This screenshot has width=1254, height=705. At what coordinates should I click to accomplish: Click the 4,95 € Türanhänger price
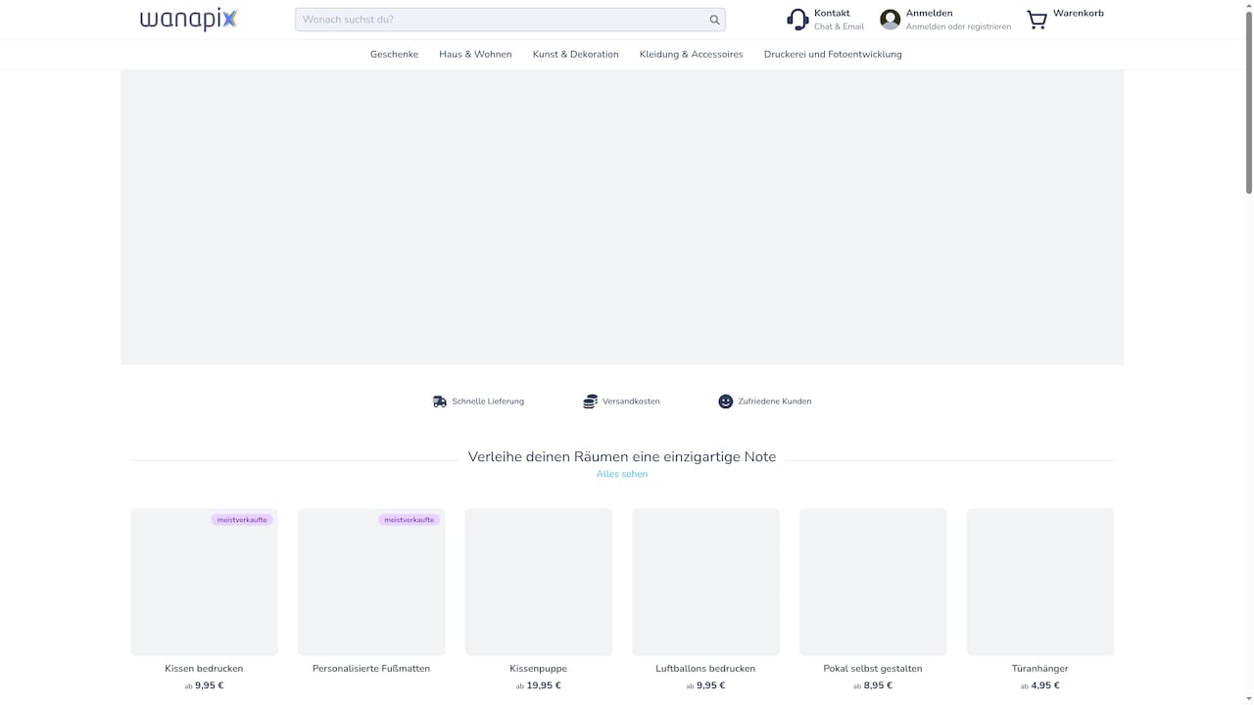coord(1045,685)
